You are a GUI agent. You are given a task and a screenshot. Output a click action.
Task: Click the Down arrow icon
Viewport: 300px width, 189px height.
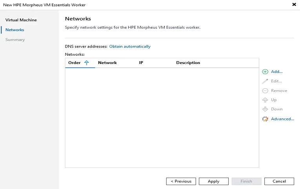(265, 109)
